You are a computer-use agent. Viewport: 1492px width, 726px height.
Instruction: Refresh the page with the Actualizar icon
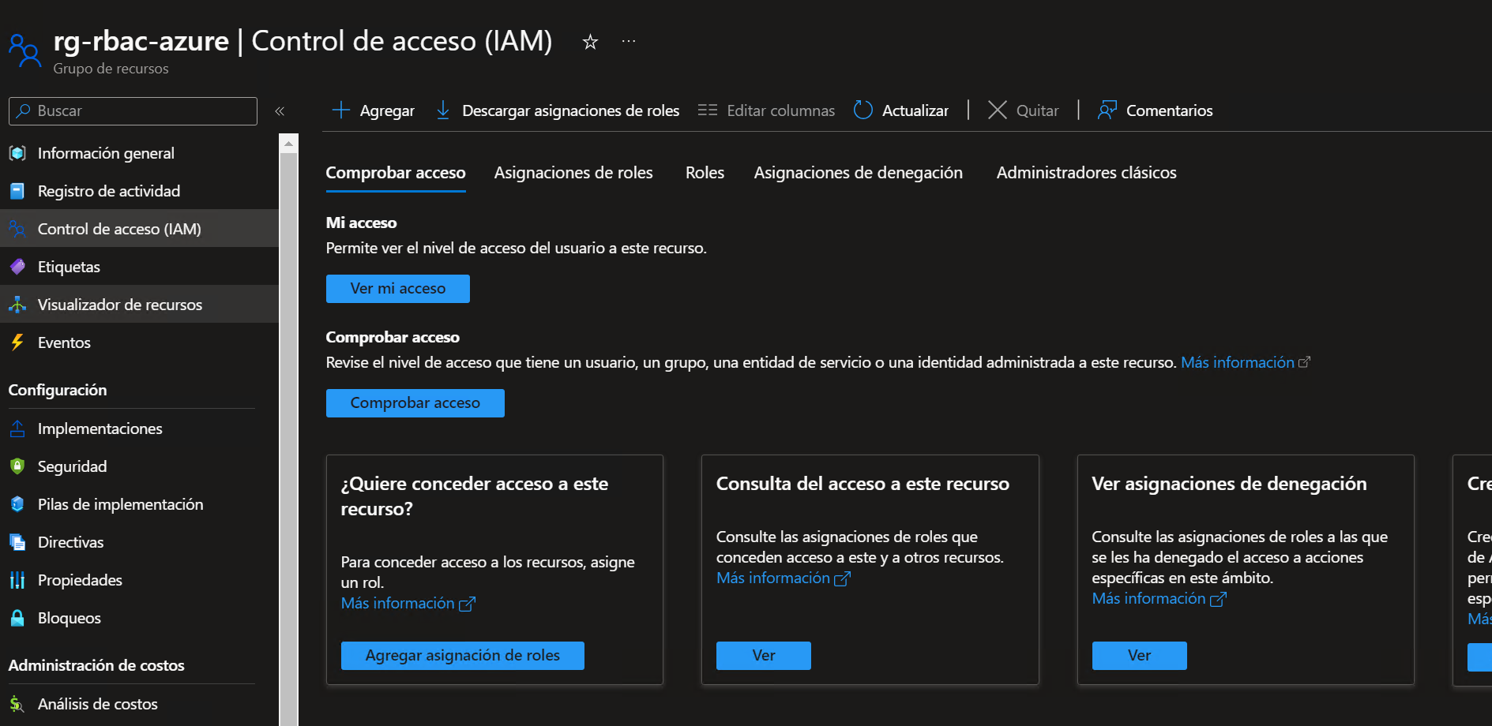tap(863, 110)
